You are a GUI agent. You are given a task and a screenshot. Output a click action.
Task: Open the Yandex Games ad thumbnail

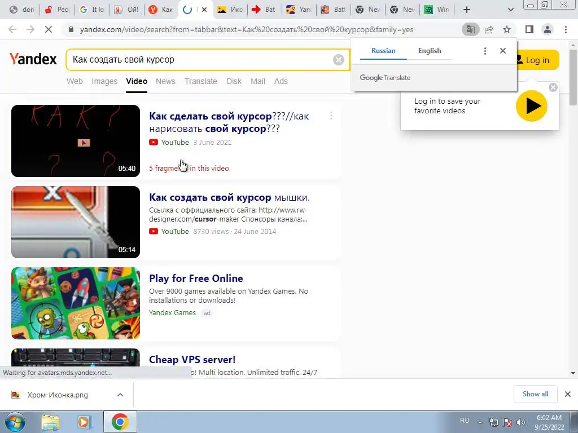click(x=76, y=303)
